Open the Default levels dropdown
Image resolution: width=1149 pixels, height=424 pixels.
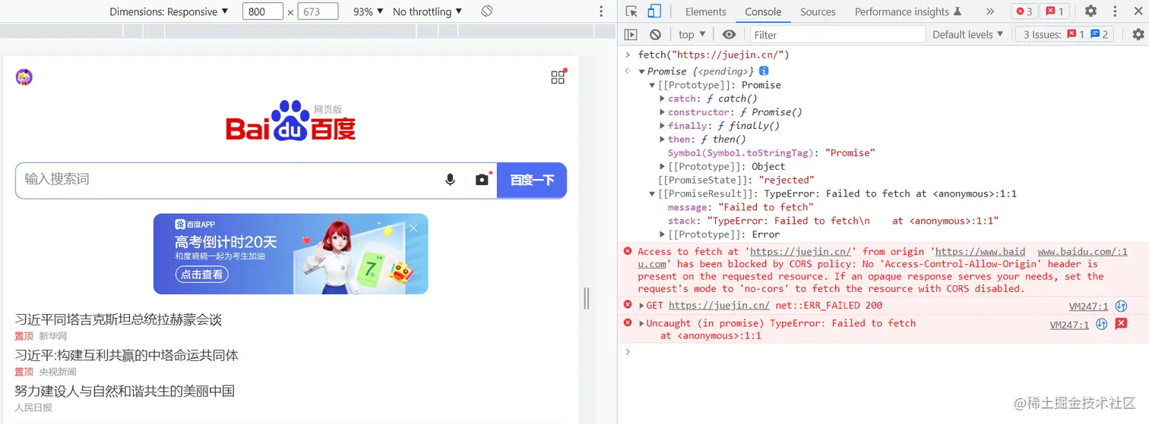click(967, 34)
